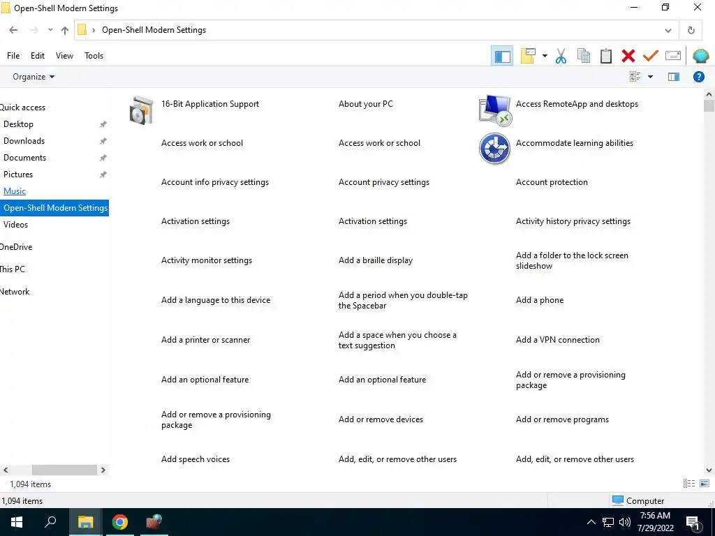Viewport: 715px width, 536px height.
Task: Select Account protection item
Action: [552, 182]
